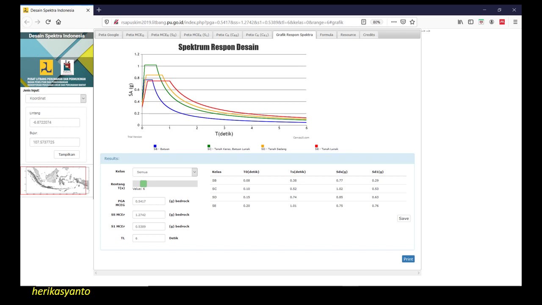
Task: Click the PusGeN logo in banner
Action: [67, 67]
